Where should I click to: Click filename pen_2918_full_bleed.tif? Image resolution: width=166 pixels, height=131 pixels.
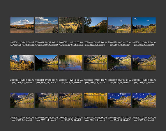[71, 81]
